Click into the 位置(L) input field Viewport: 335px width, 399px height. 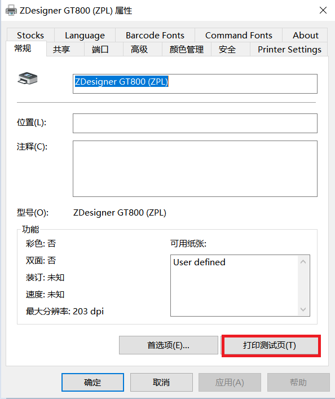[195, 123]
